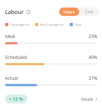
Task: Select the Hours toggle option
Action: (69, 12)
